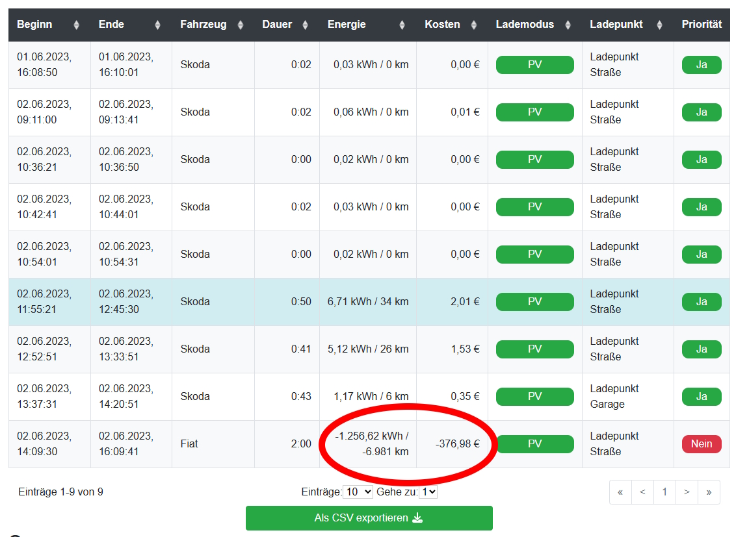Select the Fiat vehicle cell

(213, 444)
